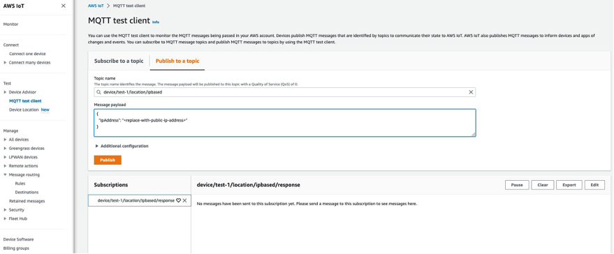Viewport: 614px width, 254px height.
Task: Expand LPWAN devices section arrow
Action: pos(5,157)
